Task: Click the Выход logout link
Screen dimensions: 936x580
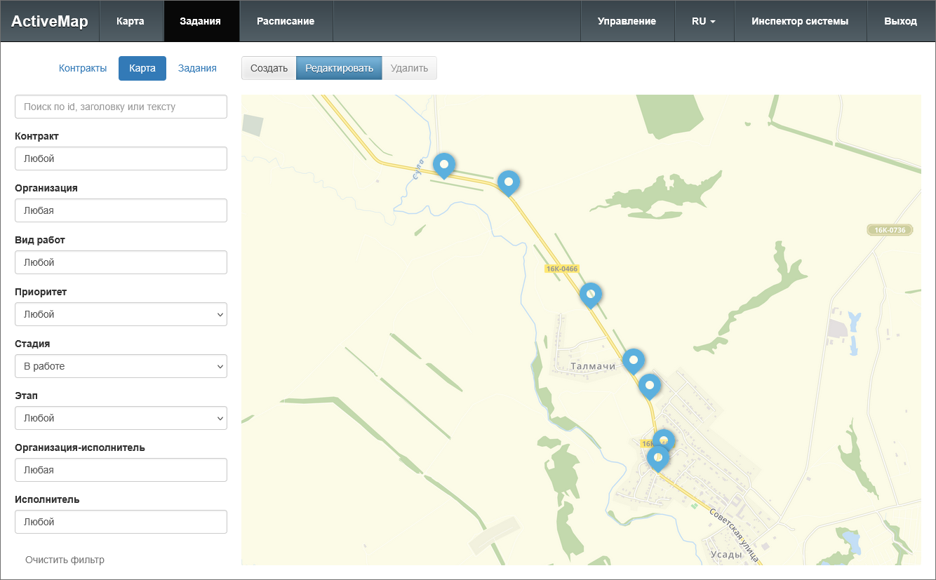Action: (x=900, y=21)
